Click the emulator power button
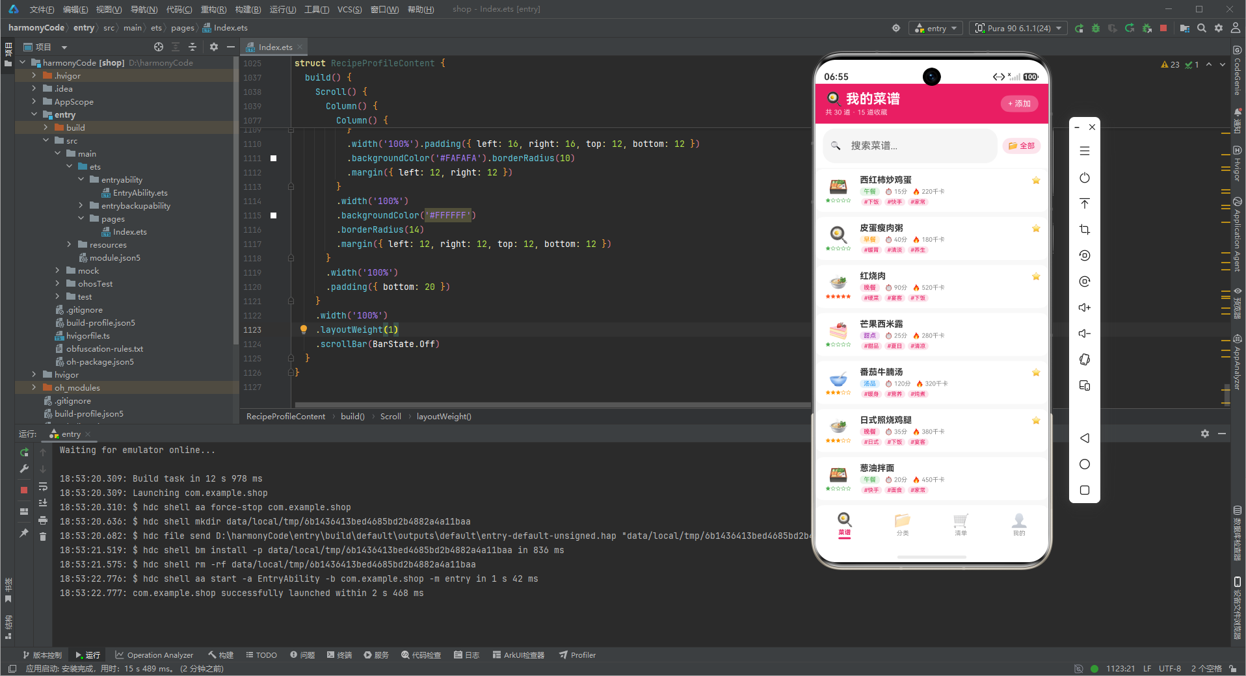 coord(1085,177)
